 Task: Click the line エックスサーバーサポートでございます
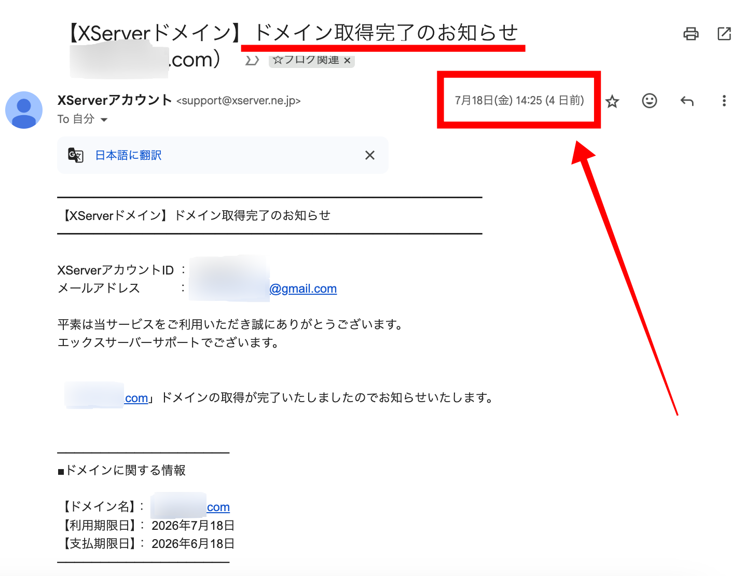click(169, 342)
